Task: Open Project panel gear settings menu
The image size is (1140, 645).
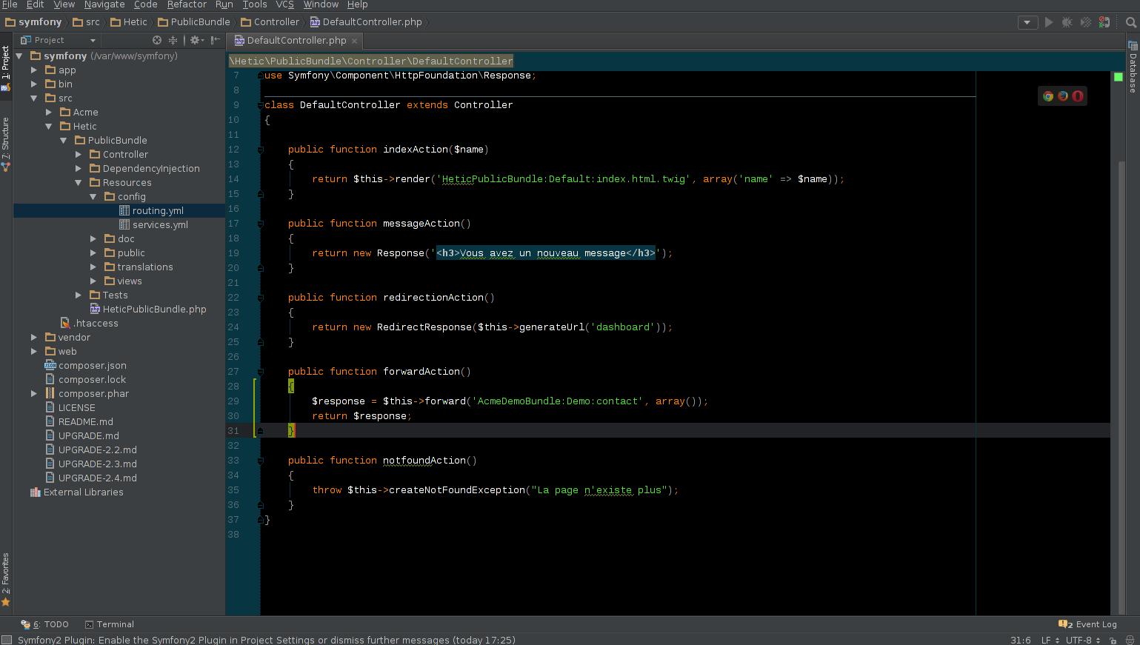Action: [x=196, y=40]
